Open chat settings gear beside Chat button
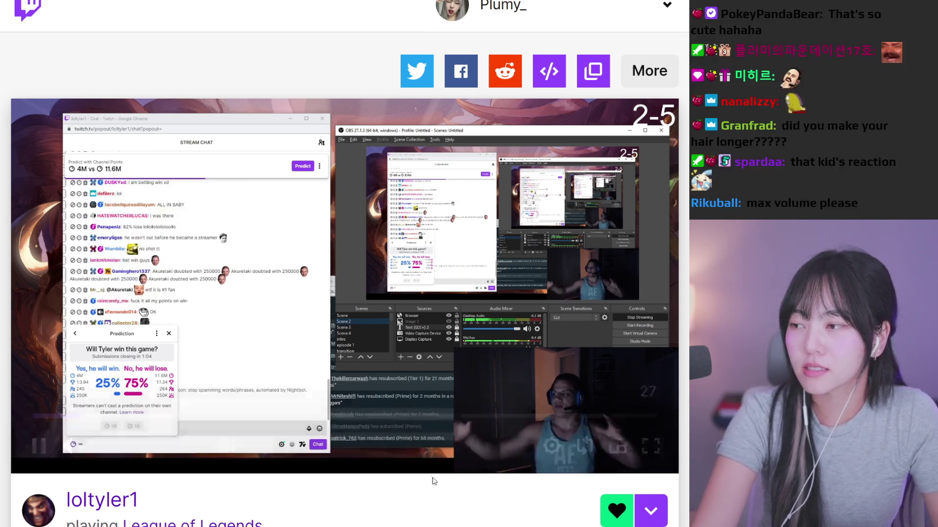This screenshot has height=527, width=938. point(281,444)
